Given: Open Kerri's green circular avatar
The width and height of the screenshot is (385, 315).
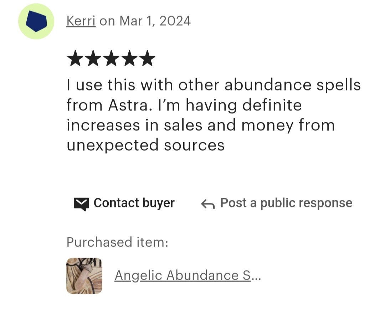Looking at the screenshot, I should tap(36, 21).
